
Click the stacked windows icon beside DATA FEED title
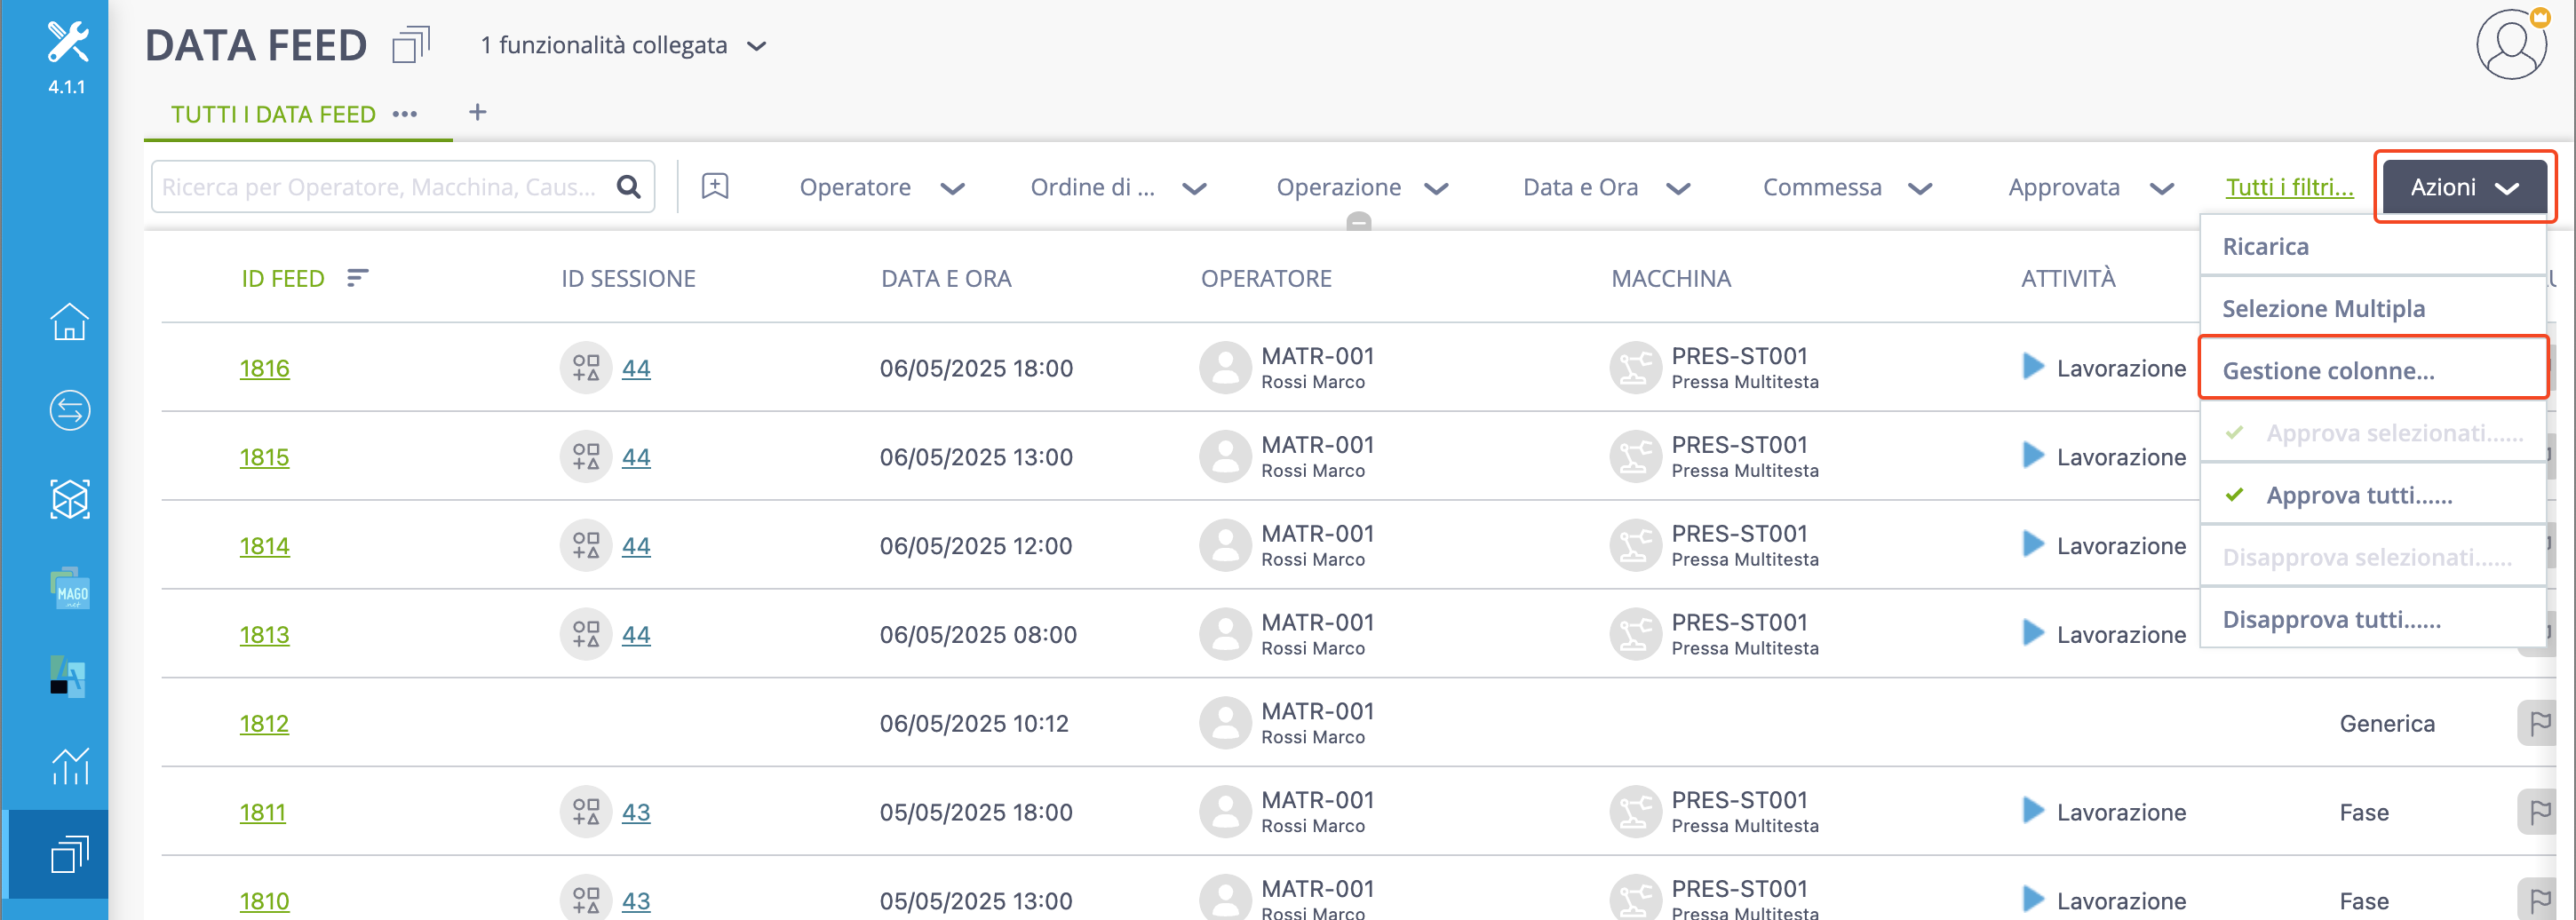tap(411, 45)
